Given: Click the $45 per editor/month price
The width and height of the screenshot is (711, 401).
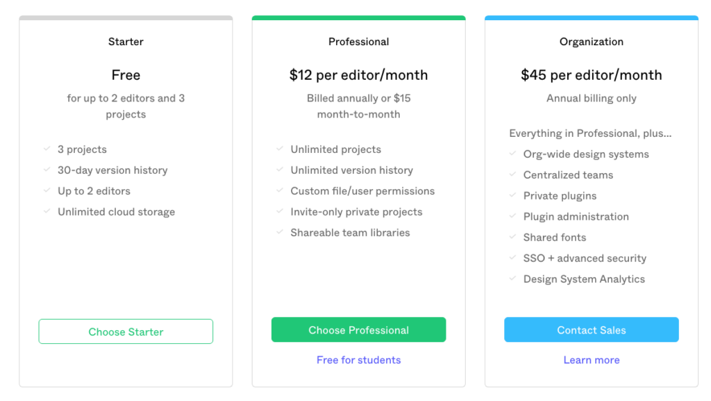Looking at the screenshot, I should click(x=591, y=75).
